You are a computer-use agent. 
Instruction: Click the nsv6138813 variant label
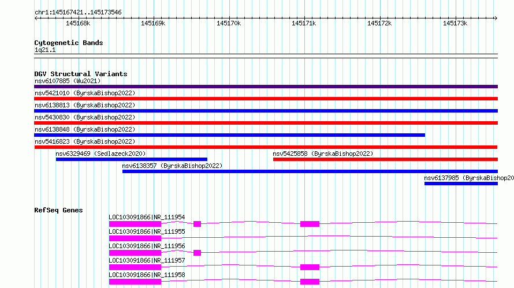tap(85, 105)
